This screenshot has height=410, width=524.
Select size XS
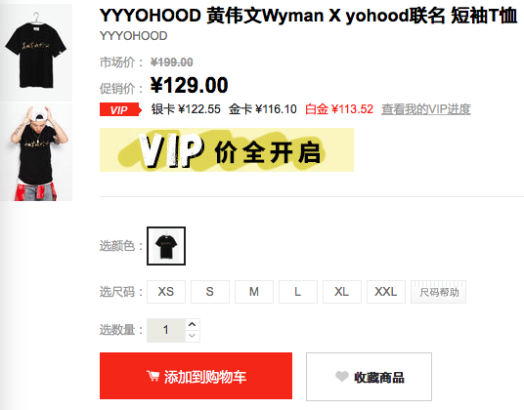point(166,292)
